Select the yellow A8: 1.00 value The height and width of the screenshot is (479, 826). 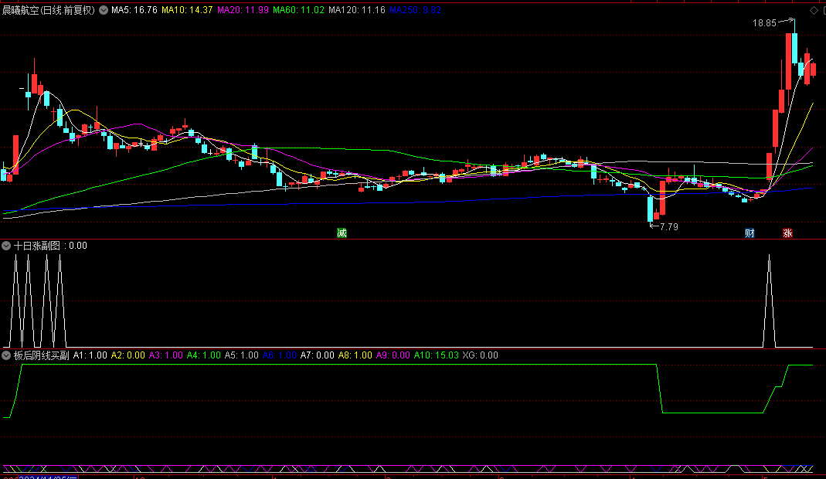355,355
